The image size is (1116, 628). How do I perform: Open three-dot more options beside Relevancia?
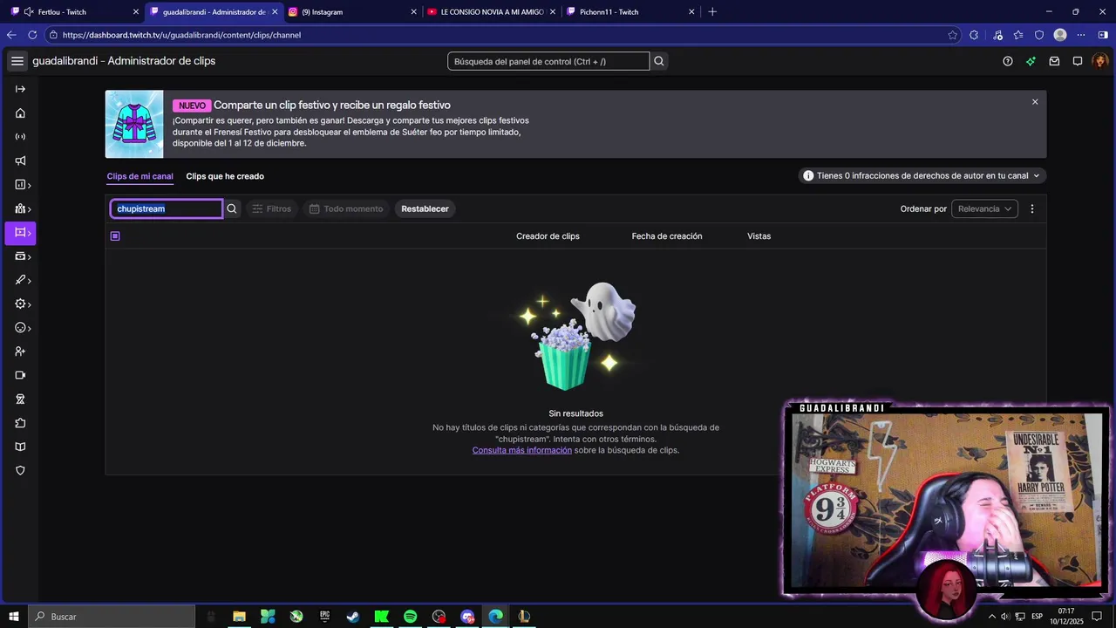coord(1032,208)
